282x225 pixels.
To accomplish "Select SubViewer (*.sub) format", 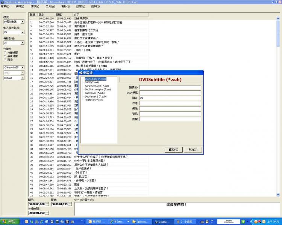I will (95, 93).
